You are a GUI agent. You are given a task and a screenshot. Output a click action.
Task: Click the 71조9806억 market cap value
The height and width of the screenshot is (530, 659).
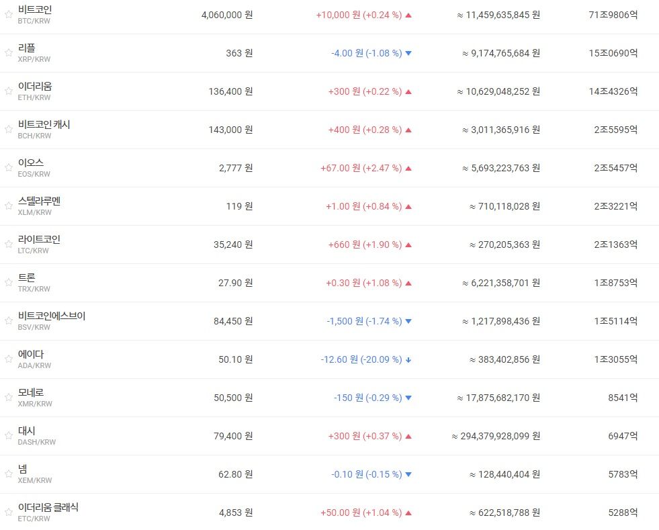click(613, 15)
